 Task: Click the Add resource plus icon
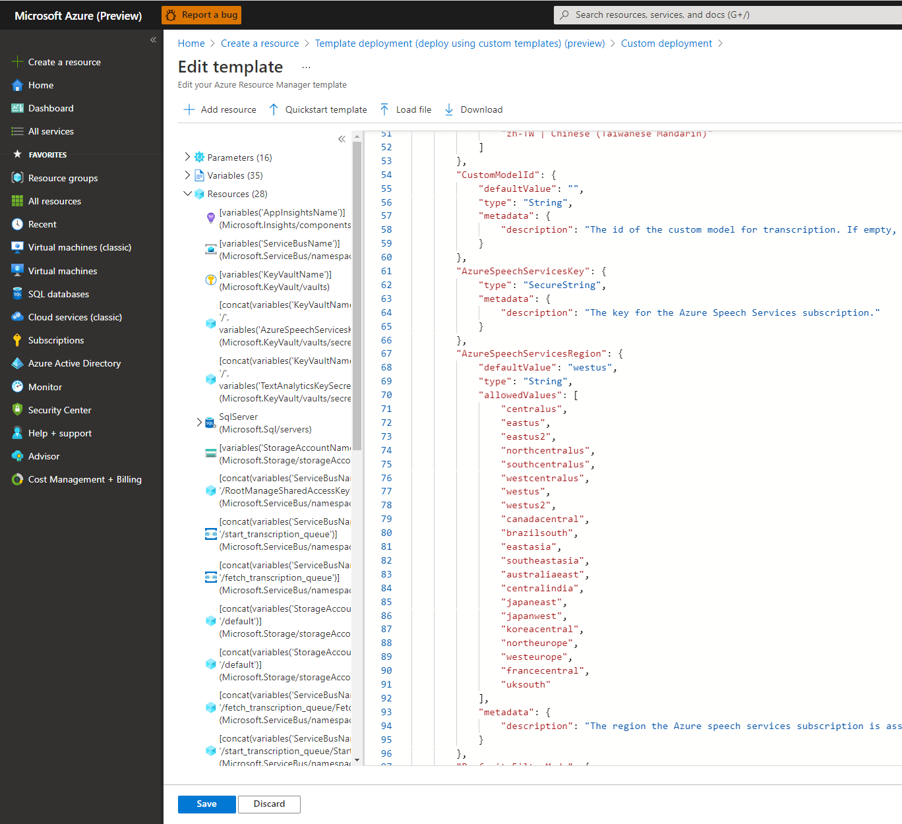[x=189, y=109]
